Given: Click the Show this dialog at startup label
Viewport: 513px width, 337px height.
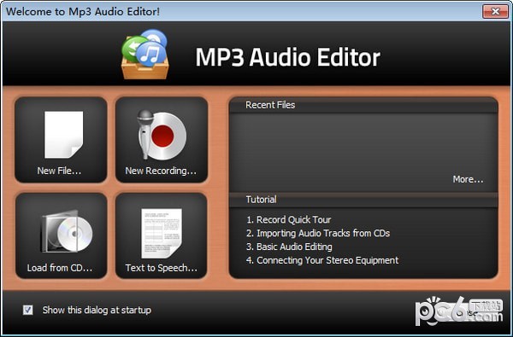Looking at the screenshot, I should pos(97,310).
